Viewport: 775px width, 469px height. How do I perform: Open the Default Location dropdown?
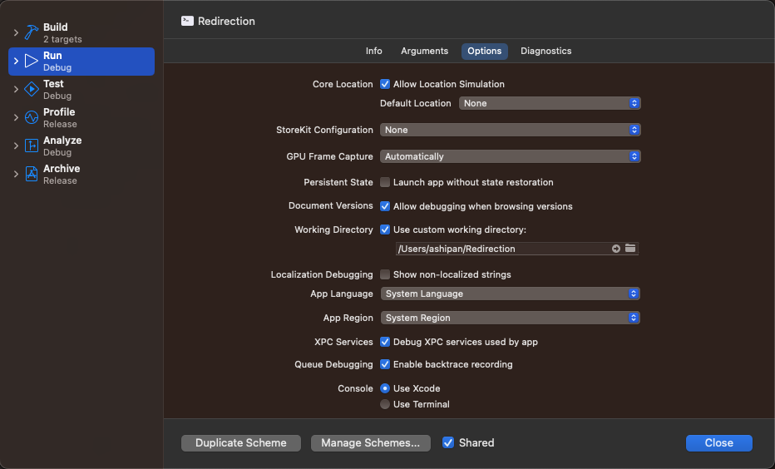pos(550,103)
